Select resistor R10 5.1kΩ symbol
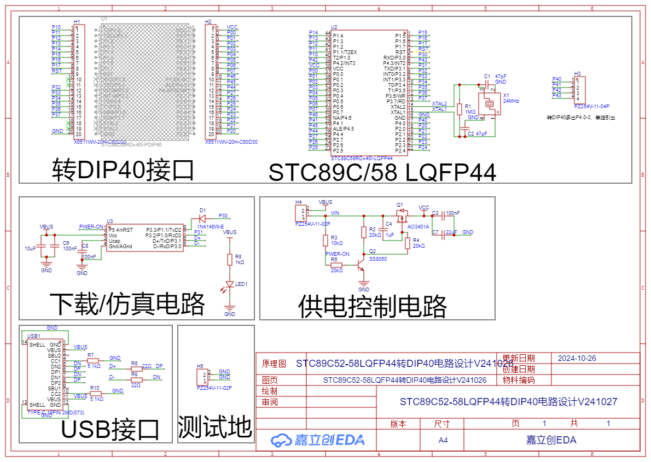This screenshot has width=651, height=462. click(96, 394)
